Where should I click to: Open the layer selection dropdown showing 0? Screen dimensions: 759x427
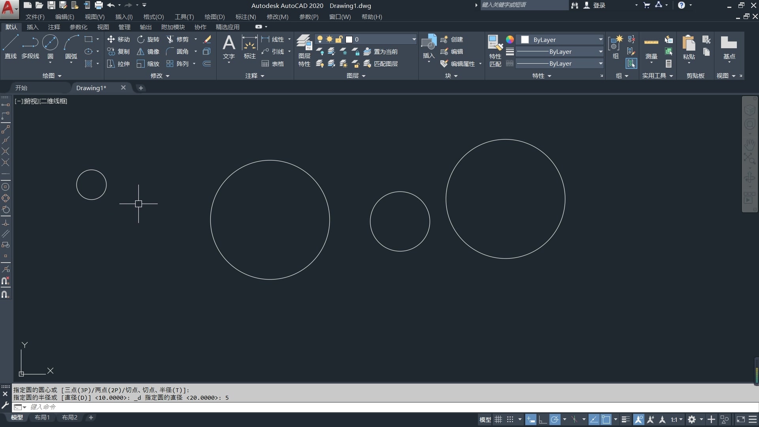point(413,39)
